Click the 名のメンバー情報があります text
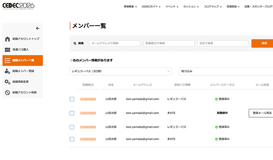This screenshot has height=160, width=273. (x=93, y=60)
